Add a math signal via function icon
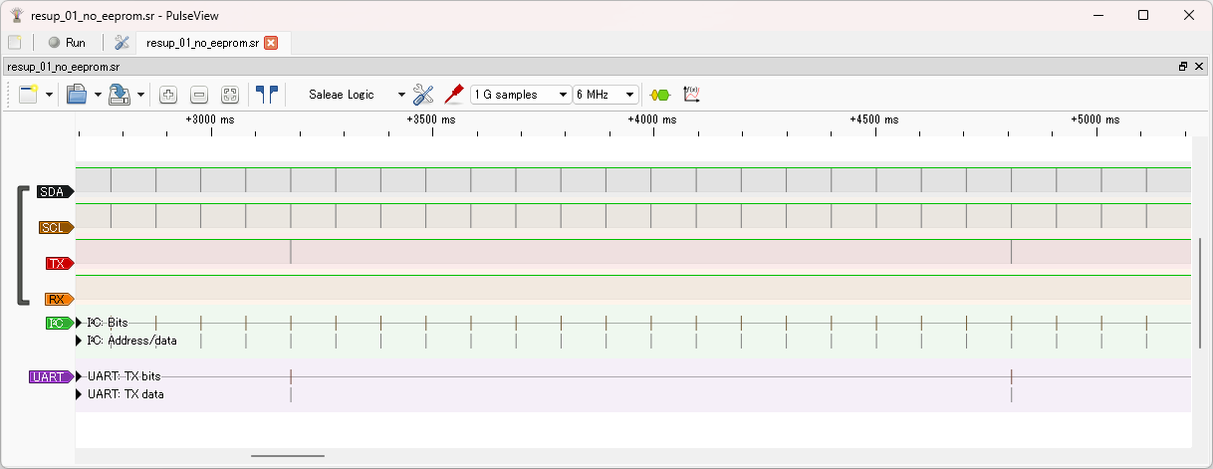Screen dimensions: 1213x469 point(691,95)
